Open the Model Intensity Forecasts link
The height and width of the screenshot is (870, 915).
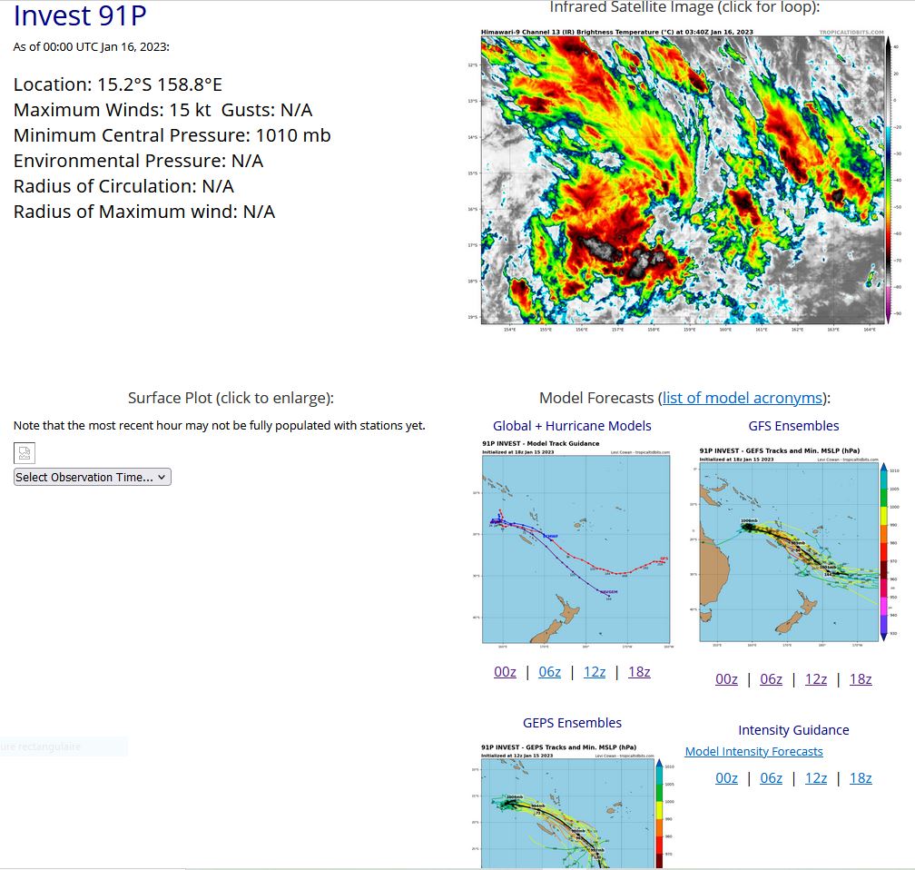coord(753,752)
